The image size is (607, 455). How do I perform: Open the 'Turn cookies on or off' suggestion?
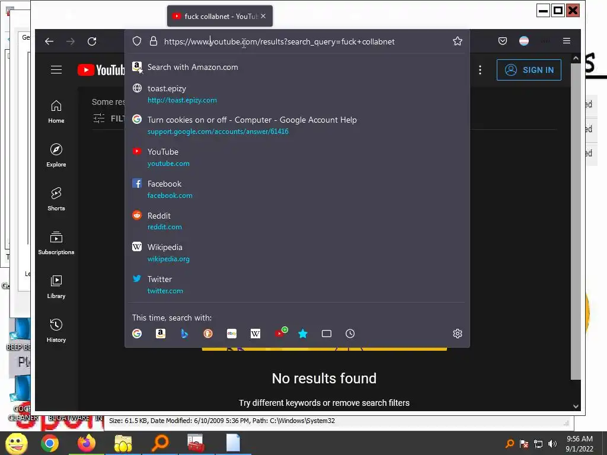click(297, 126)
